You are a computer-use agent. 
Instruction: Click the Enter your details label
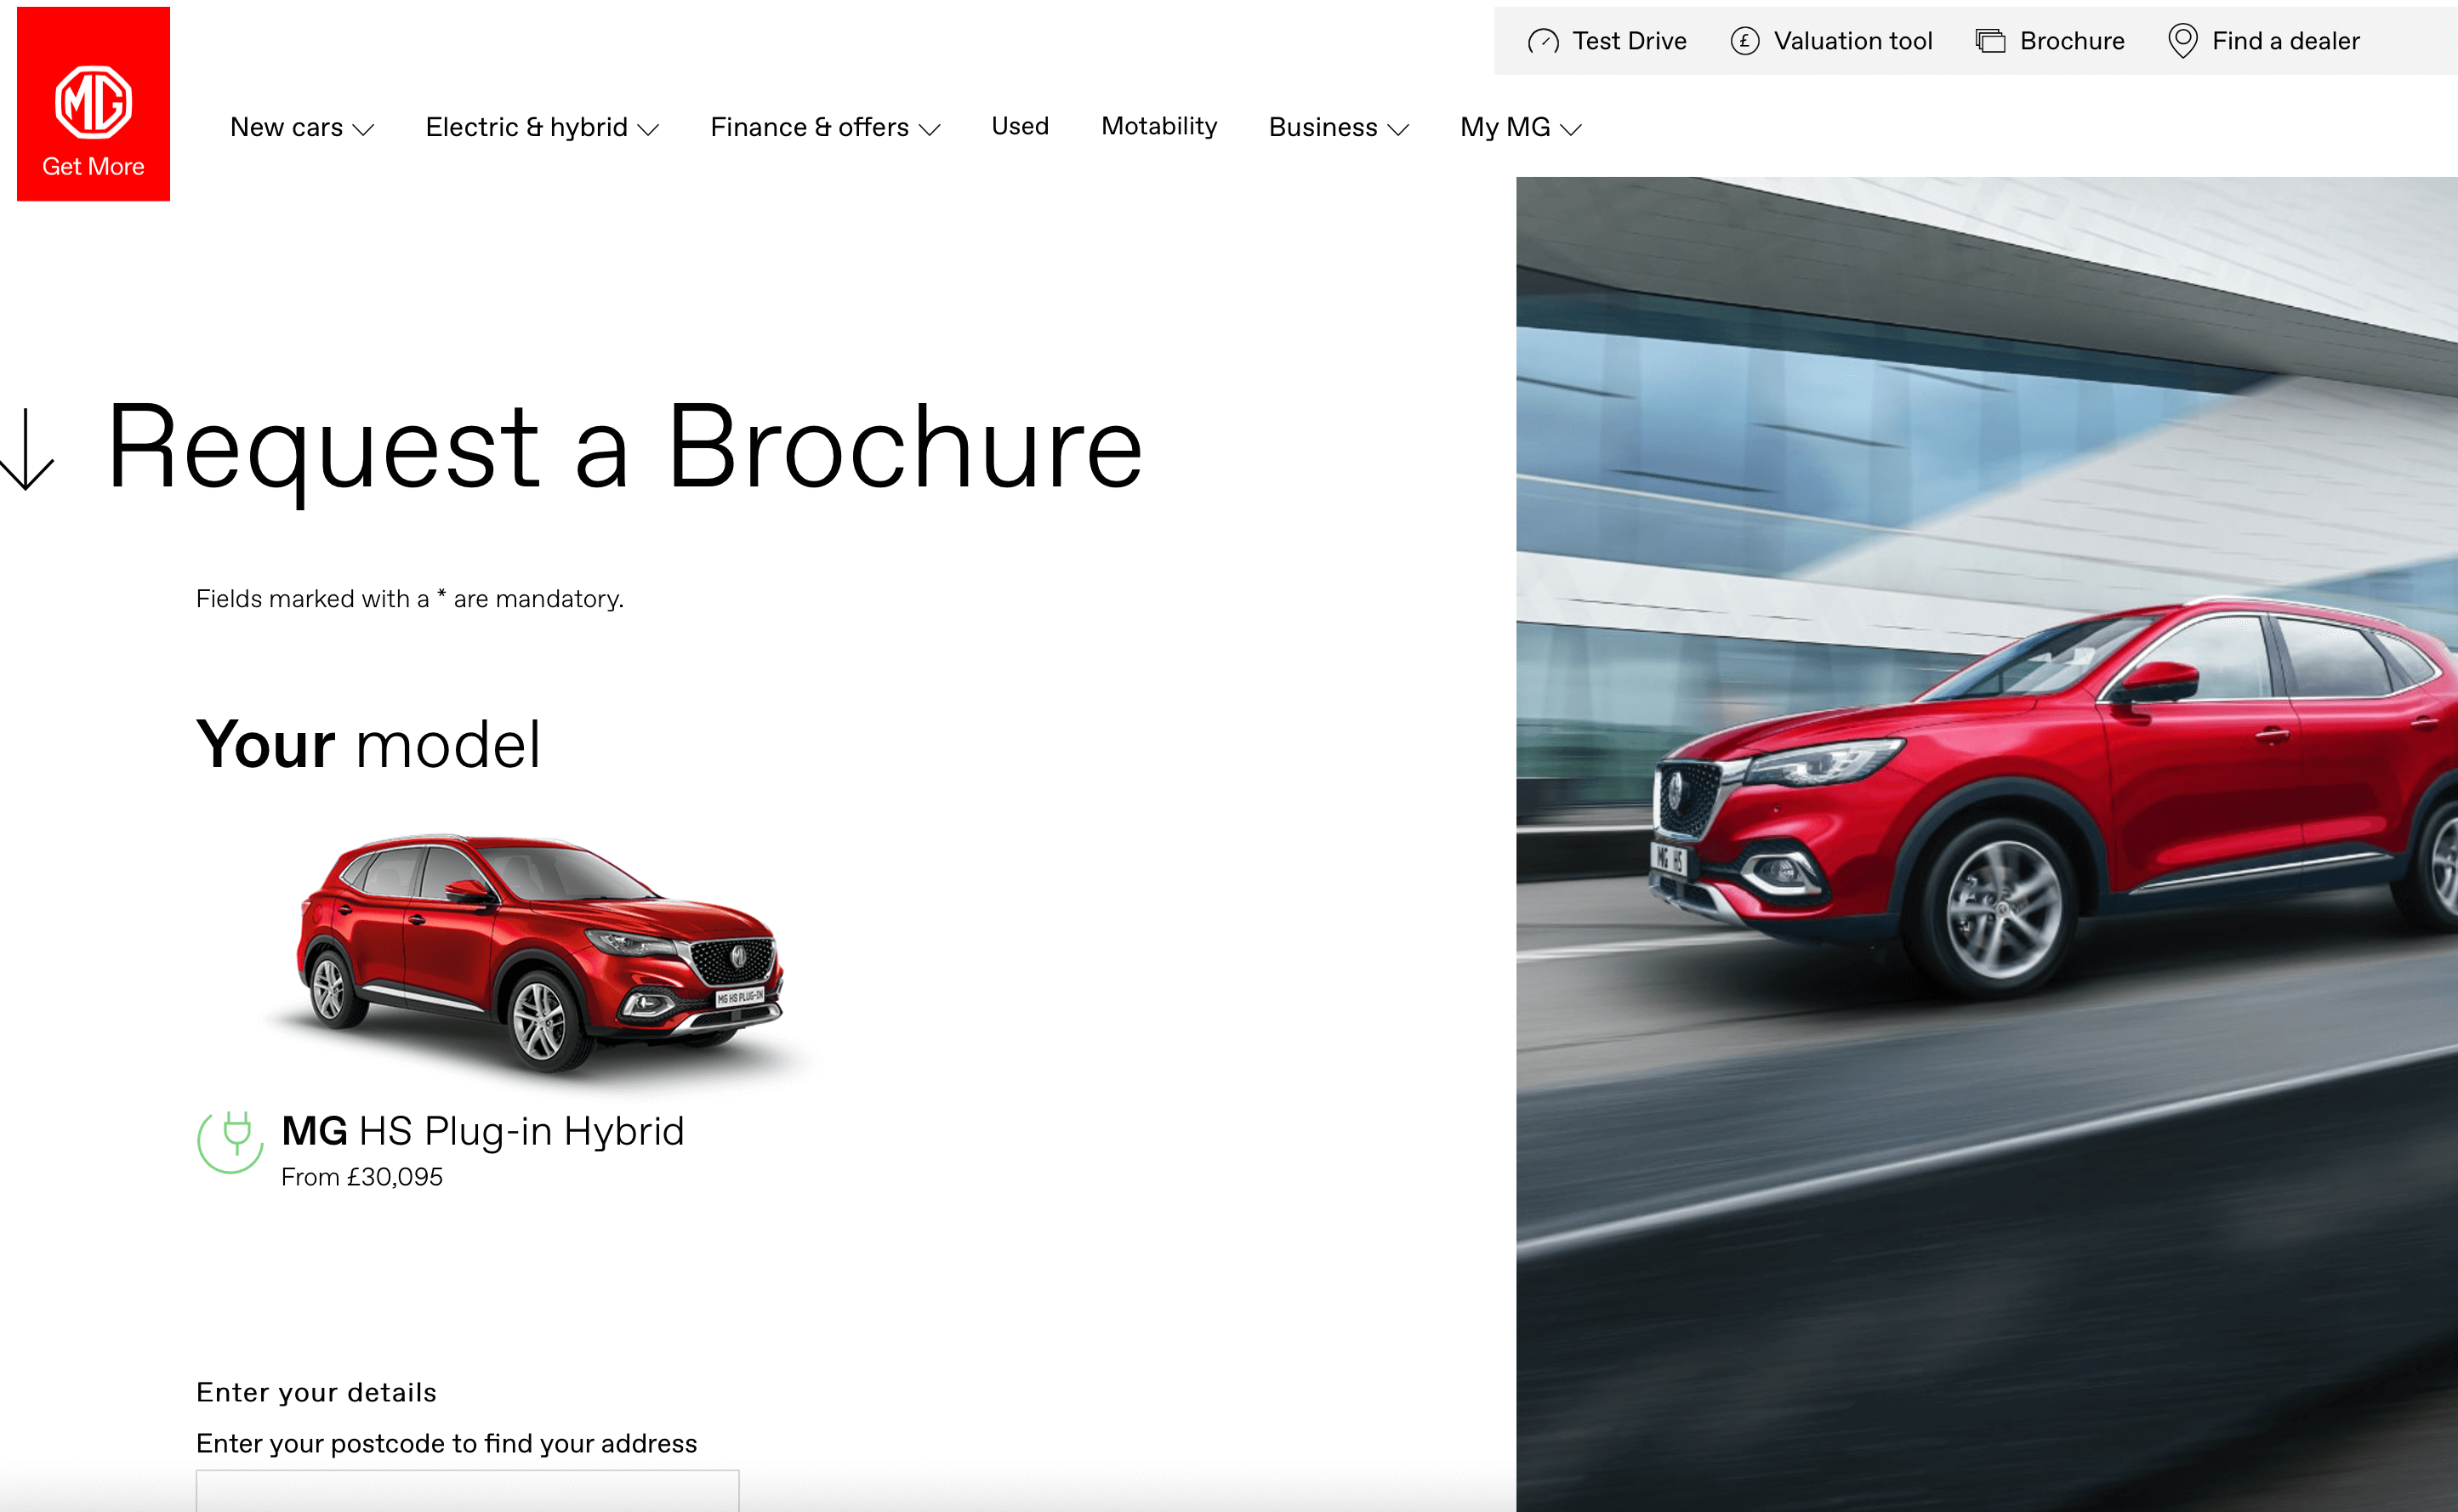coord(316,1392)
